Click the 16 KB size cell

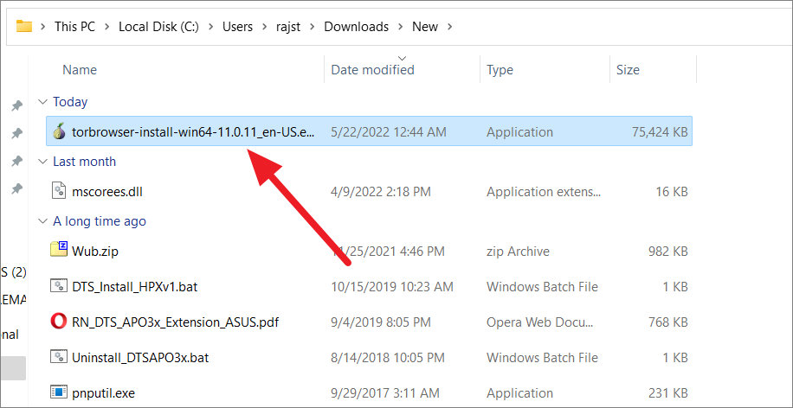pyautogui.click(x=674, y=192)
